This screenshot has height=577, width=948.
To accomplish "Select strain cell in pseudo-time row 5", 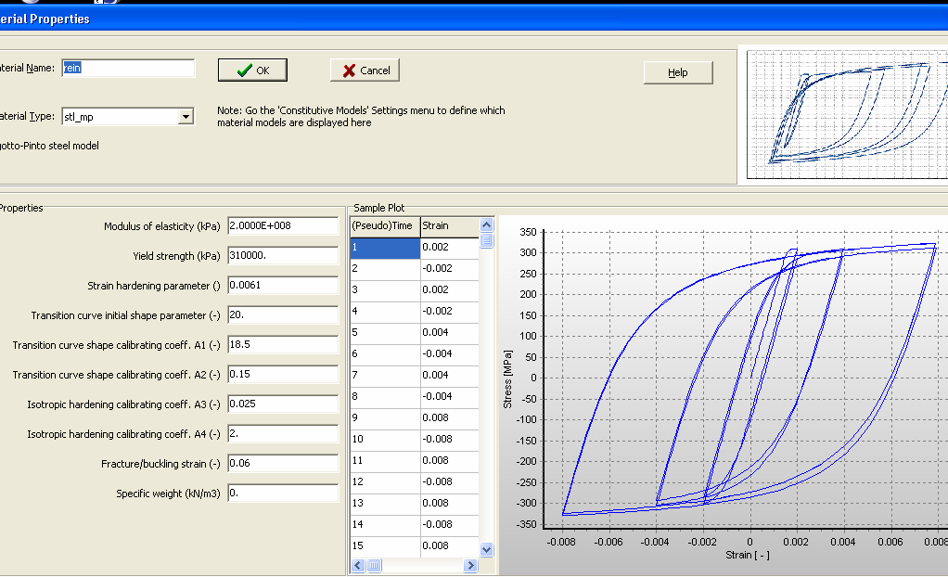I will pyautogui.click(x=450, y=333).
